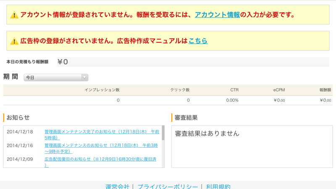Click the お知らせ list scrollbar thumb
The width and height of the screenshot is (336, 189).
coord(163,133)
